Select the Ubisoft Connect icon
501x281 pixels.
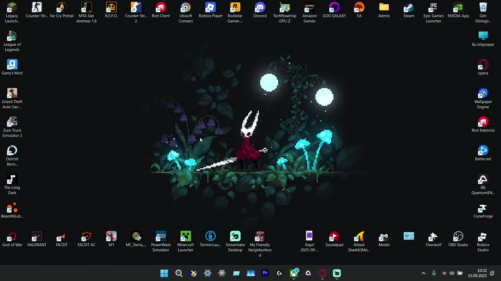pos(186,12)
